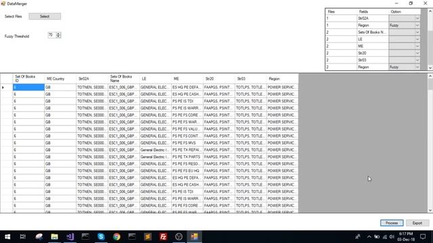Sort by Set Of Books ID column header
Viewport: 433px width, 243px height.
tap(28, 78)
